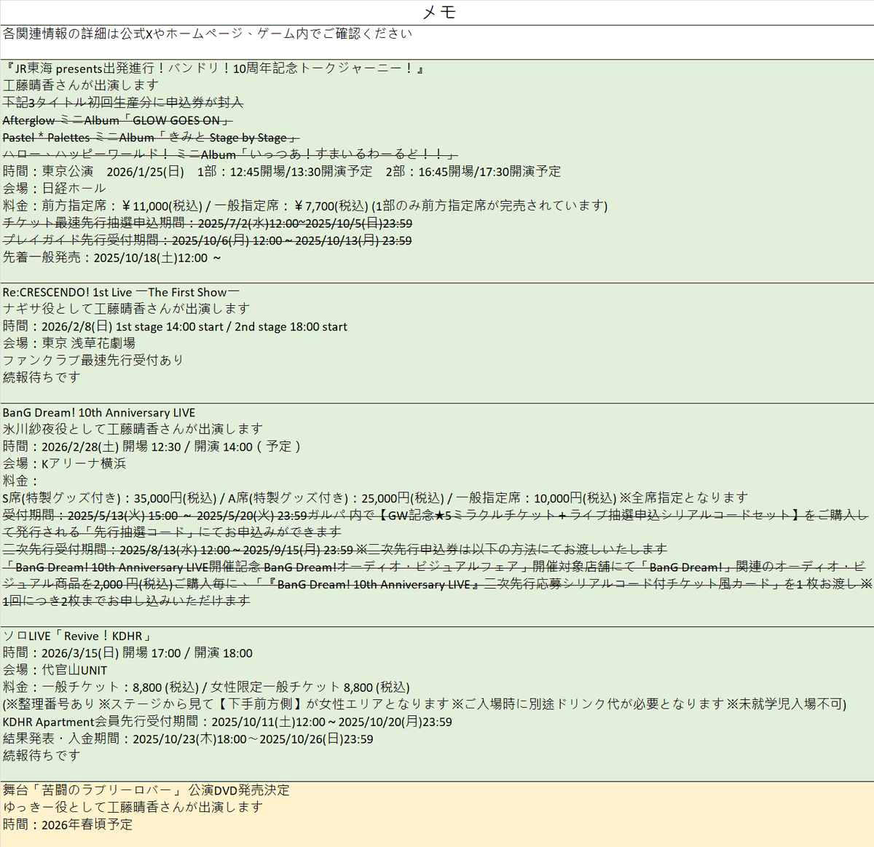Viewport: 874px width, 847px height.
Task: Click '時間：2026年春頃予定' line
Action: coord(68,824)
